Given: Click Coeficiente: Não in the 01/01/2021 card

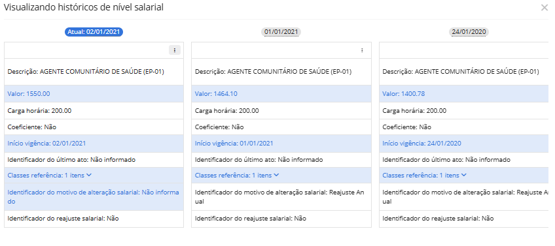Looking at the screenshot, I should pos(219,127).
